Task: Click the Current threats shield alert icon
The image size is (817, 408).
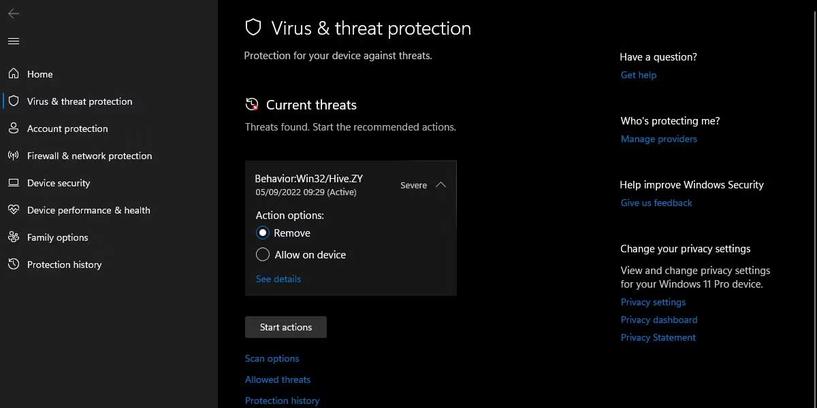Action: (x=251, y=103)
